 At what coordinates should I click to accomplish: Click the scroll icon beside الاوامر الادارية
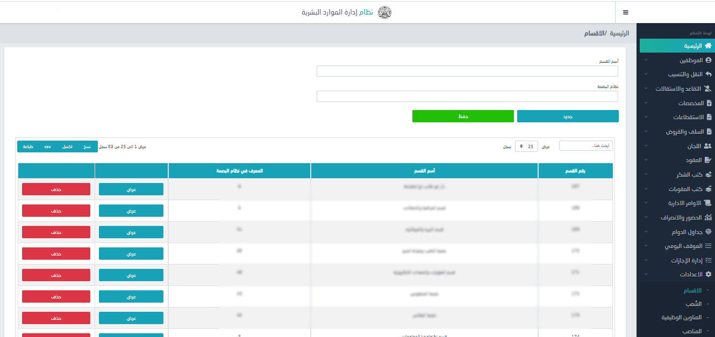pyautogui.click(x=708, y=203)
